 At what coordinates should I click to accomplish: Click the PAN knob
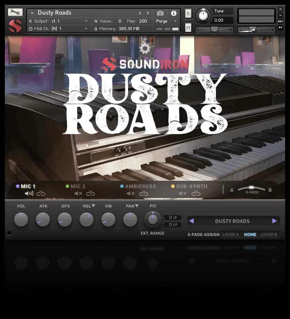[x=130, y=219]
